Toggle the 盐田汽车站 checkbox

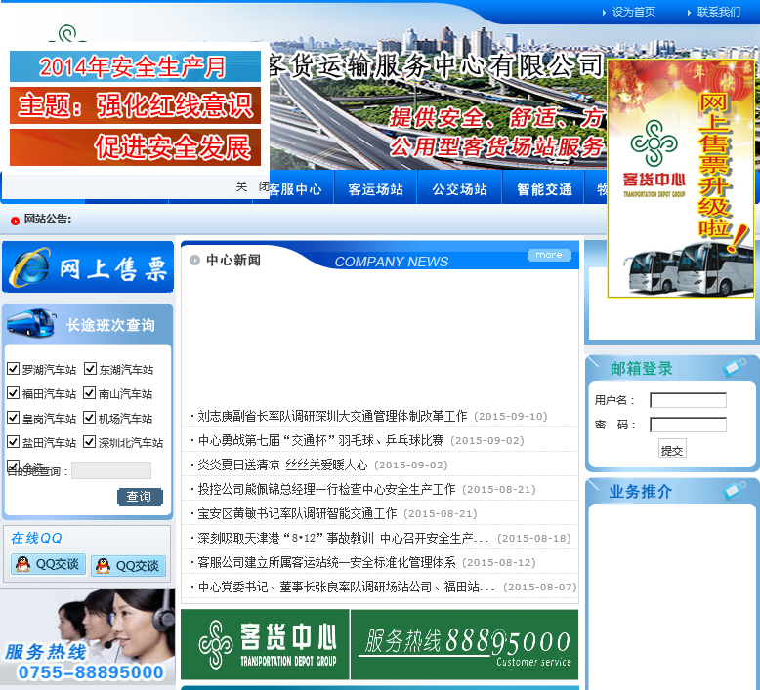point(13,441)
